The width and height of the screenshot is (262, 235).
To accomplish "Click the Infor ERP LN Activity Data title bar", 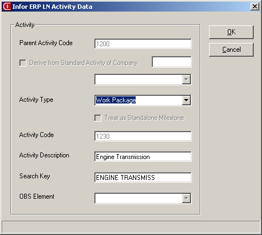I will click(x=129, y=7).
